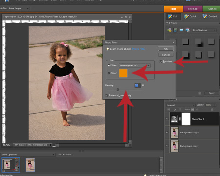Switch to Quick edit mode

[190, 16]
